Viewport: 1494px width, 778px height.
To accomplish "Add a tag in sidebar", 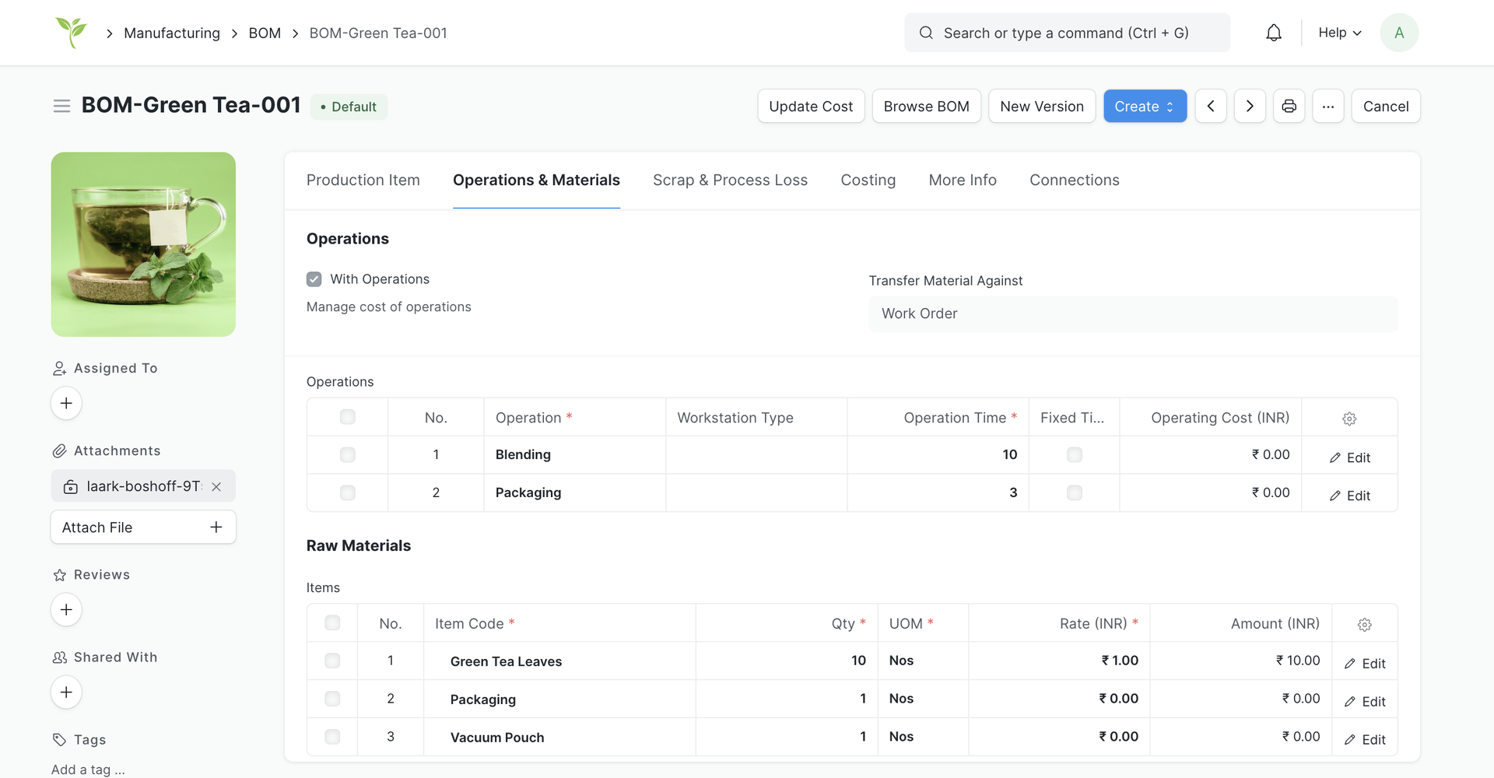I will pyautogui.click(x=88, y=769).
